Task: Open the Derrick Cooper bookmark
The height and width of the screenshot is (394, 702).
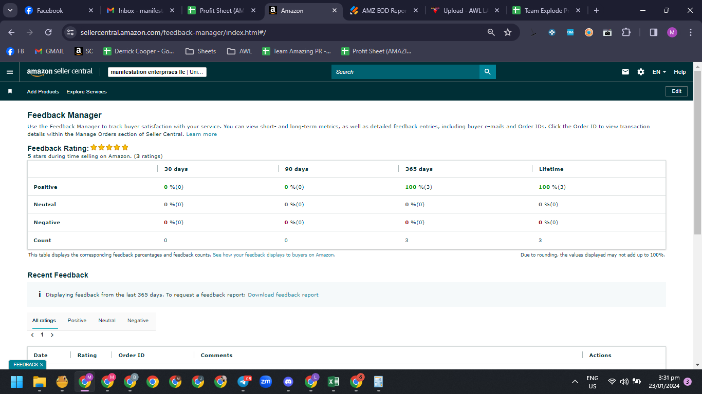Action: (x=139, y=51)
